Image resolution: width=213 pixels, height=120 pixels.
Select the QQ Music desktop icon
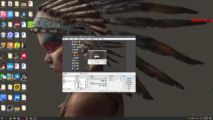(17, 46)
